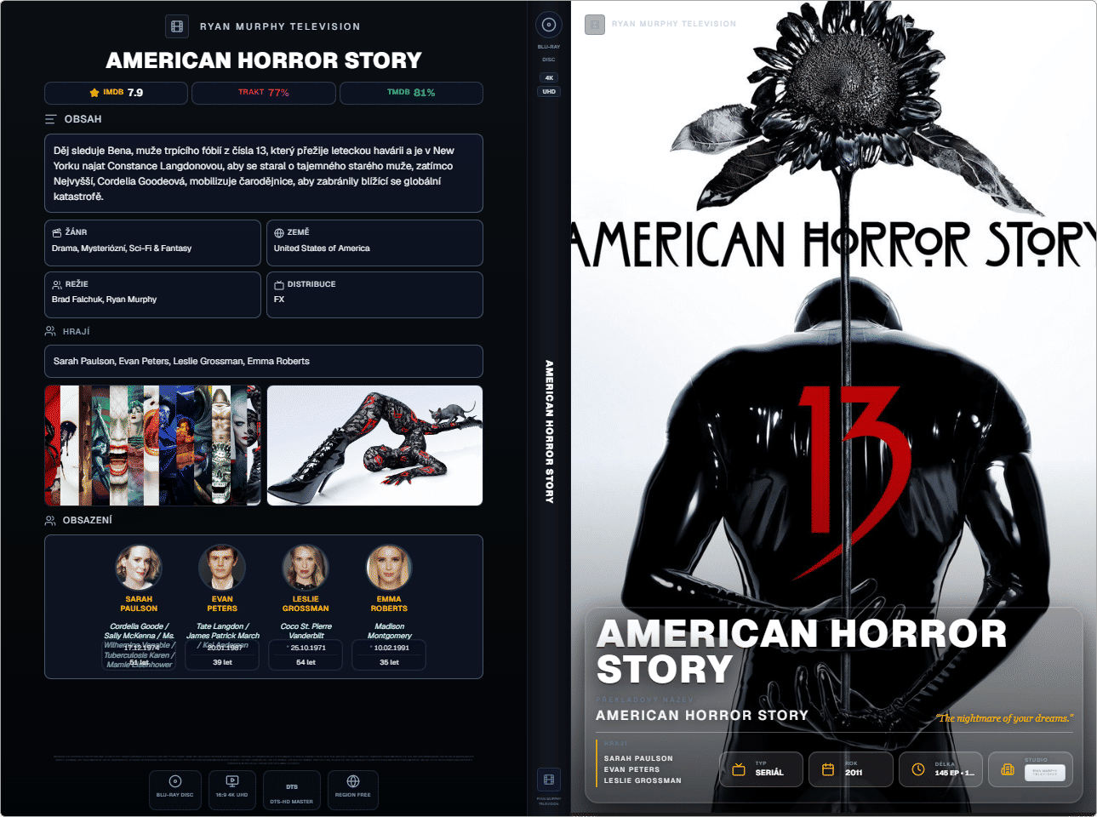The height and width of the screenshot is (817, 1097).
Task: Click the 'Coco St. Pierre Vanderbilt' role text
Action: (x=306, y=631)
